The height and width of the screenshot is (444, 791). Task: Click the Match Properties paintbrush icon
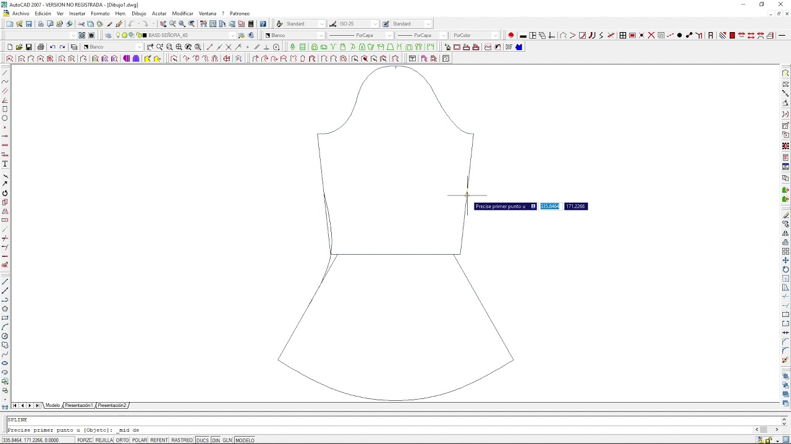(109, 24)
